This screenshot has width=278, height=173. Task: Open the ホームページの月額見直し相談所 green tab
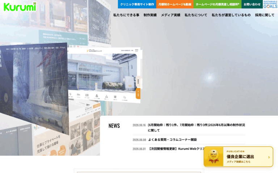pos(217,4)
